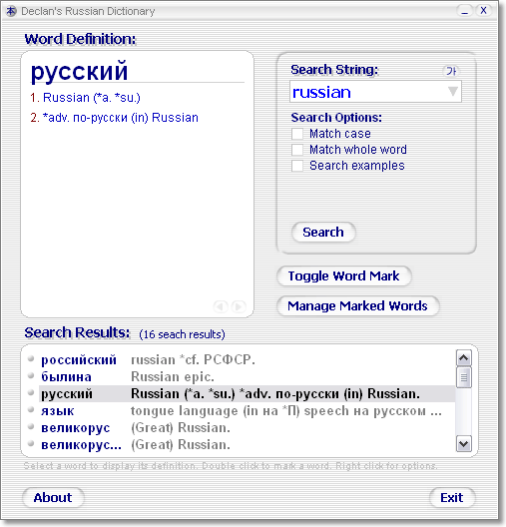Image resolution: width=506 pixels, height=527 pixels.
Task: Click the mark bullet beside великорус
Action: 31,426
